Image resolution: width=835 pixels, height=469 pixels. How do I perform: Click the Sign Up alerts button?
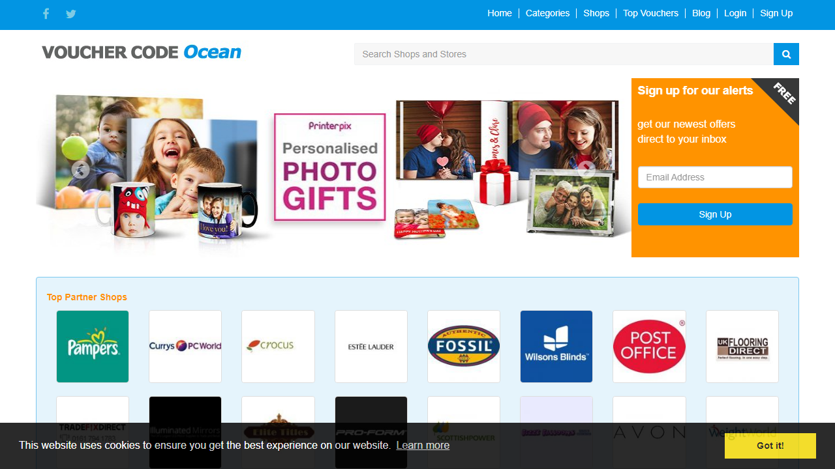[715, 214]
